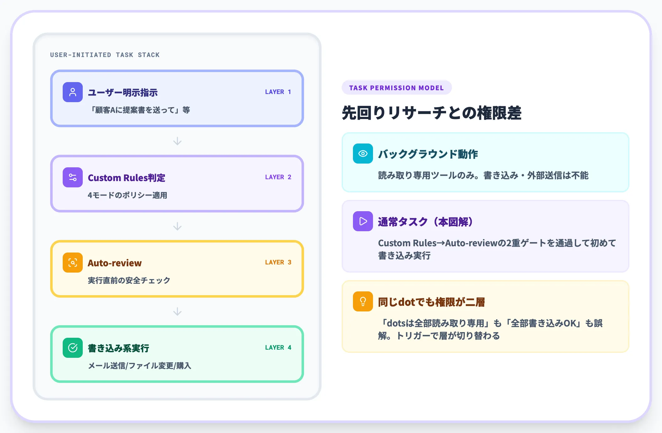The width and height of the screenshot is (662, 433).
Task: Click the description about Custom Rules→Auto-review gates
Action: coord(497,249)
